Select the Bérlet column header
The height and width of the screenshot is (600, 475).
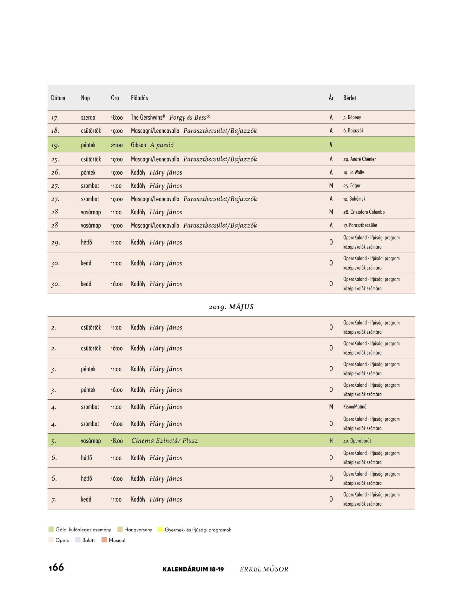pyautogui.click(x=350, y=98)
